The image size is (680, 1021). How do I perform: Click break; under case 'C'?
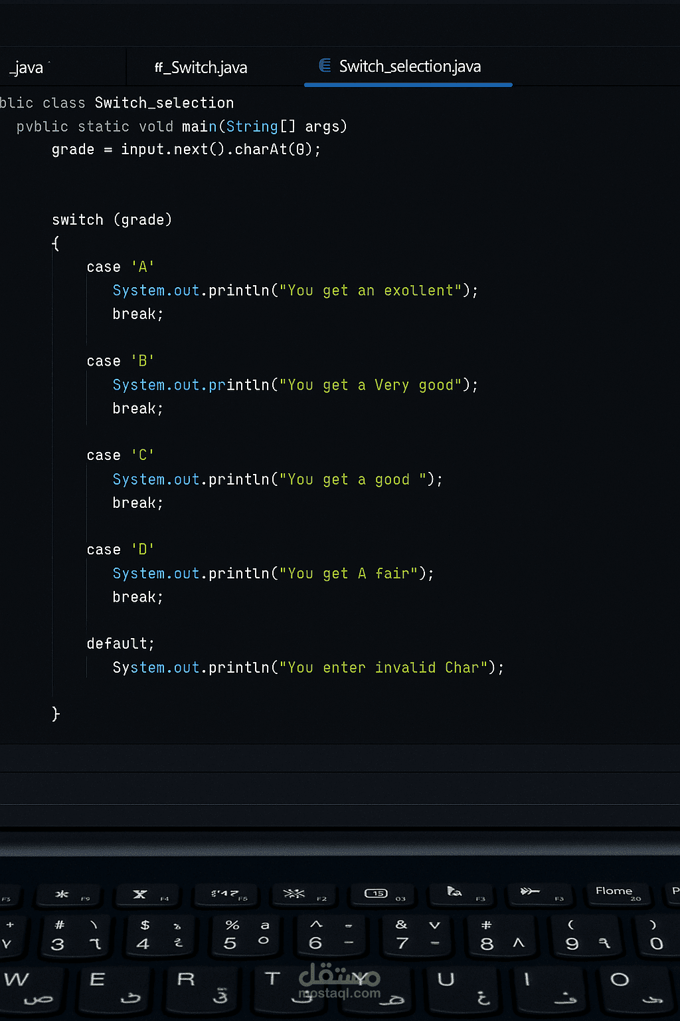click(137, 503)
